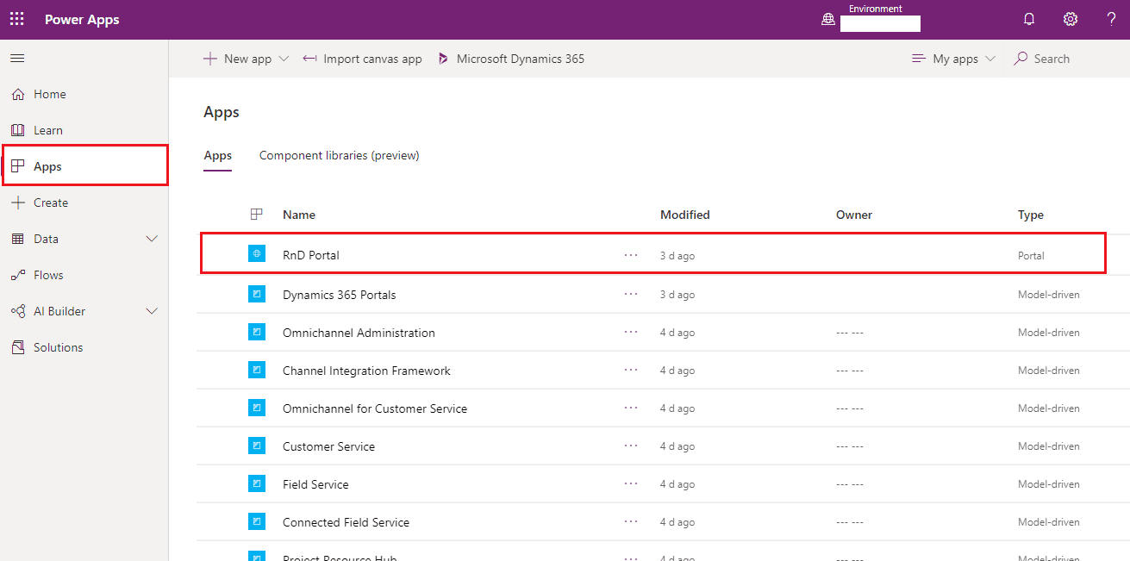Toggle the left navigation hamburger menu
1130x561 pixels.
tap(16, 58)
